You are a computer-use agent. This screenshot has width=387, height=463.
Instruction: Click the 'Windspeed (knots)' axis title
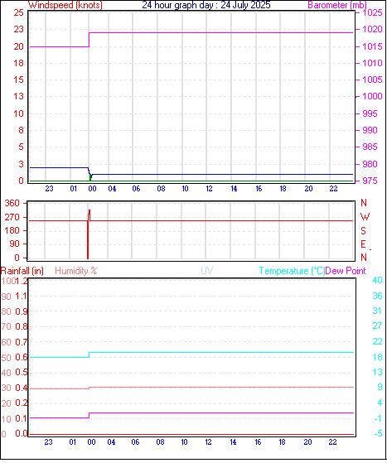tap(65, 5)
